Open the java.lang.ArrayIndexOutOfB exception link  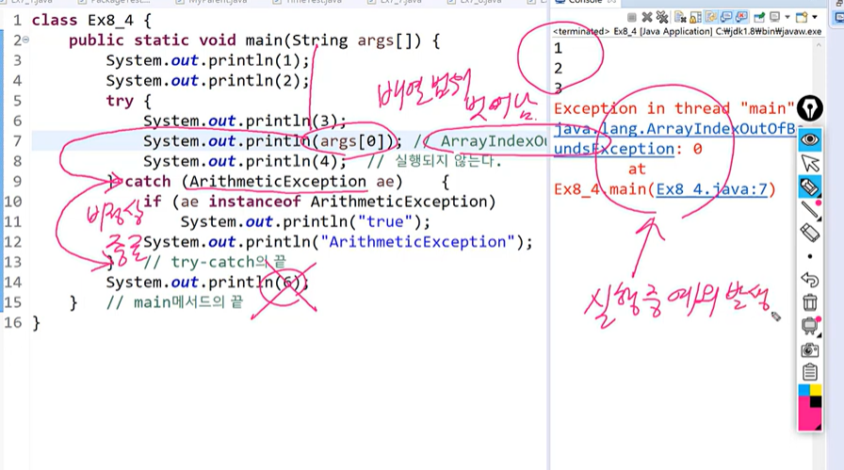(674, 129)
